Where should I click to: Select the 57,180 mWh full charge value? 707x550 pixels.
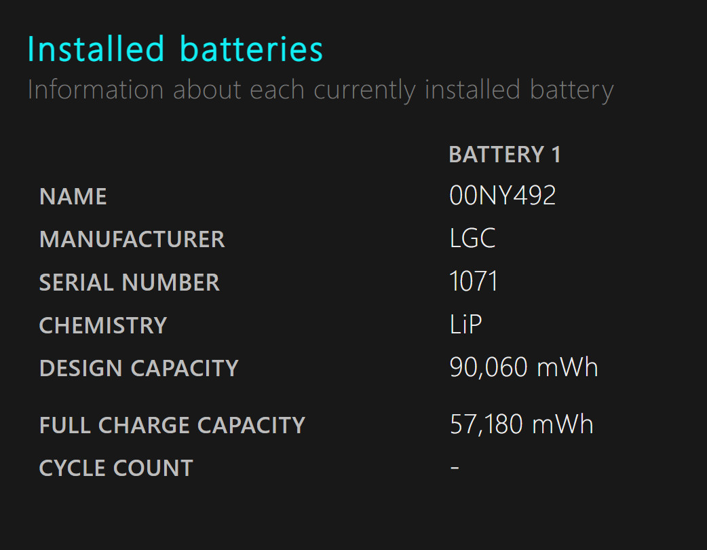tap(521, 424)
